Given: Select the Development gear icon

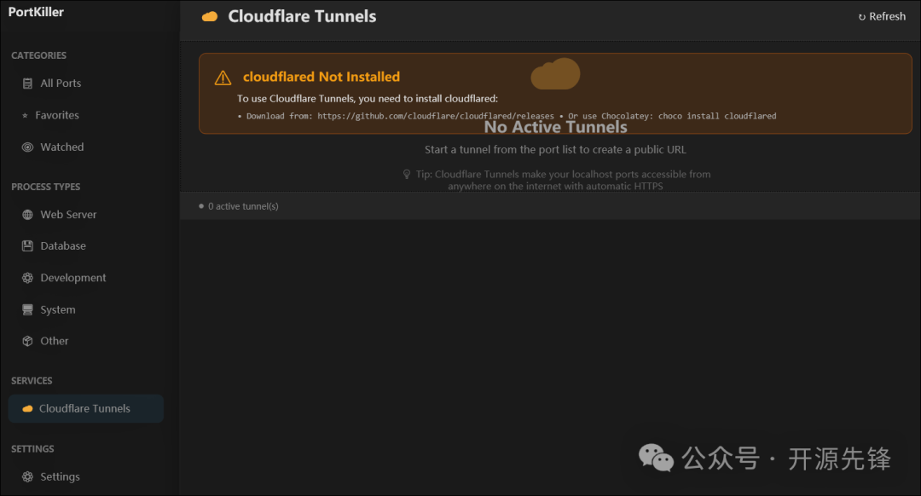Looking at the screenshot, I should pos(26,277).
